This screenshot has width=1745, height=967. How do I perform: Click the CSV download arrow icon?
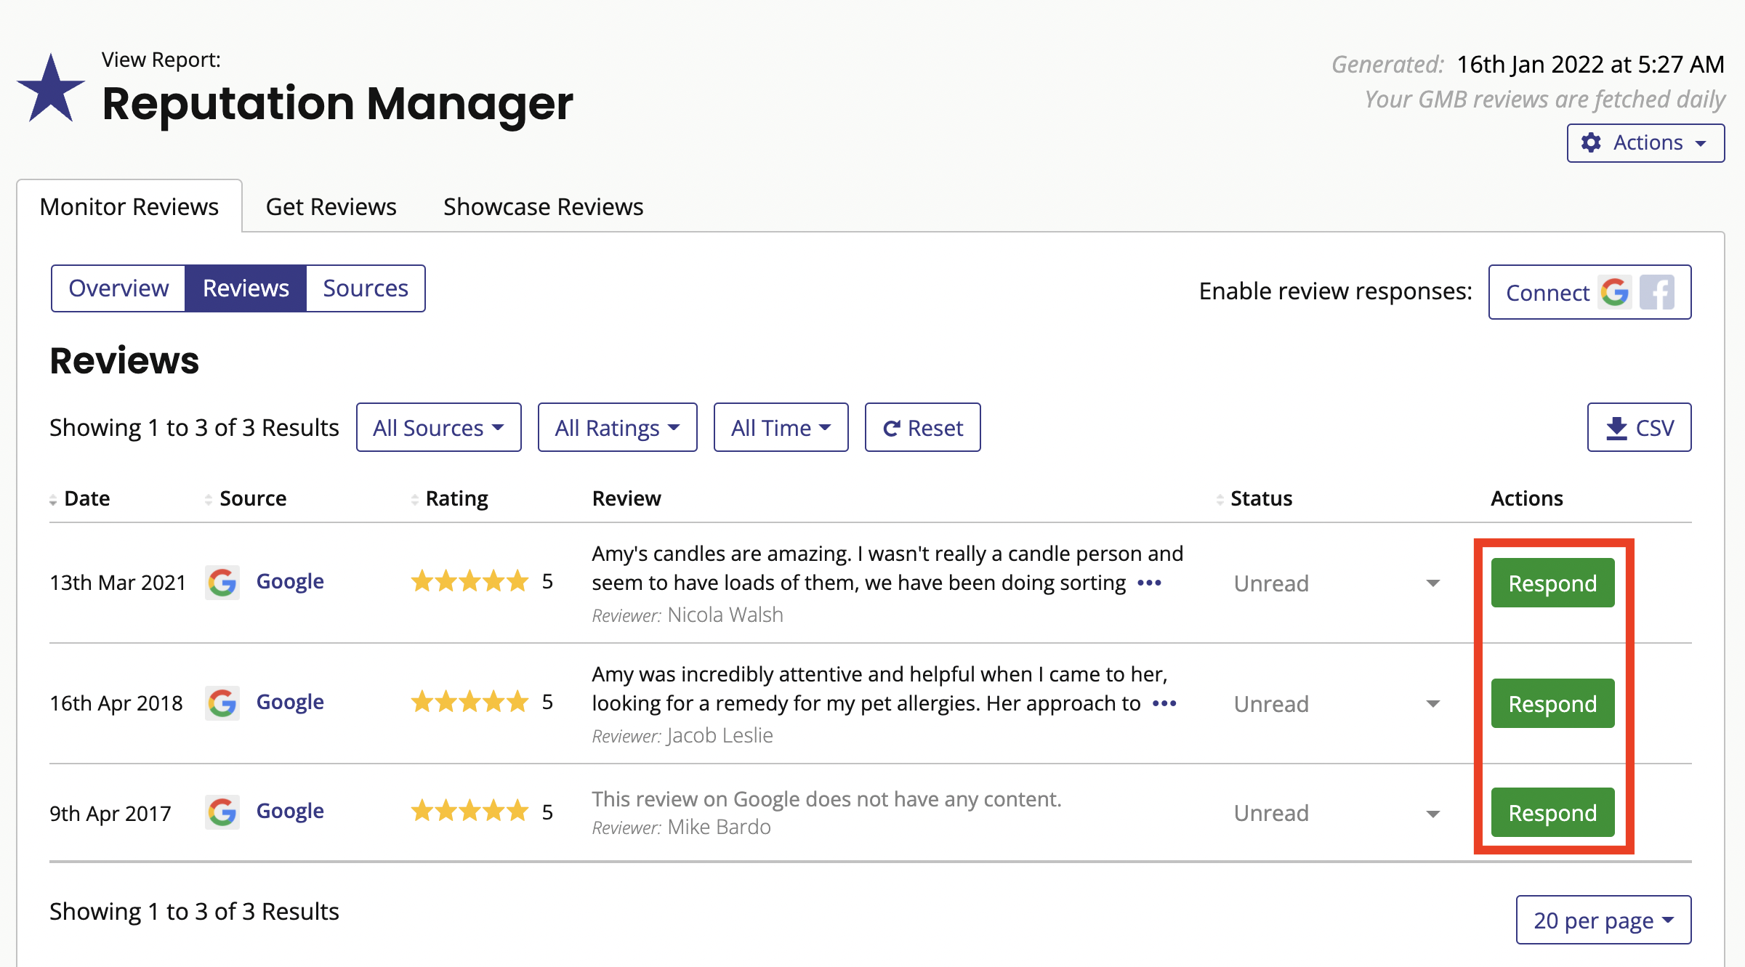1616,428
